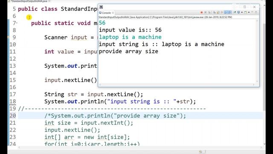Viewport: 273px width, 154px height.
Task: Click 'input.nextLine()' on line 15
Action: pyautogui.click(x=71, y=80)
